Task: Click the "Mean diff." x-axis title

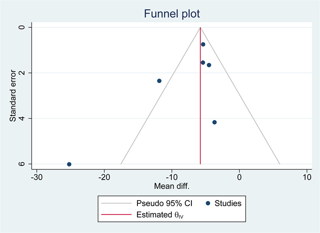Action: 172,186
